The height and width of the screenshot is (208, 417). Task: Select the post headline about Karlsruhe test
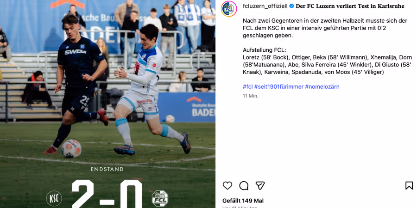point(350,6)
